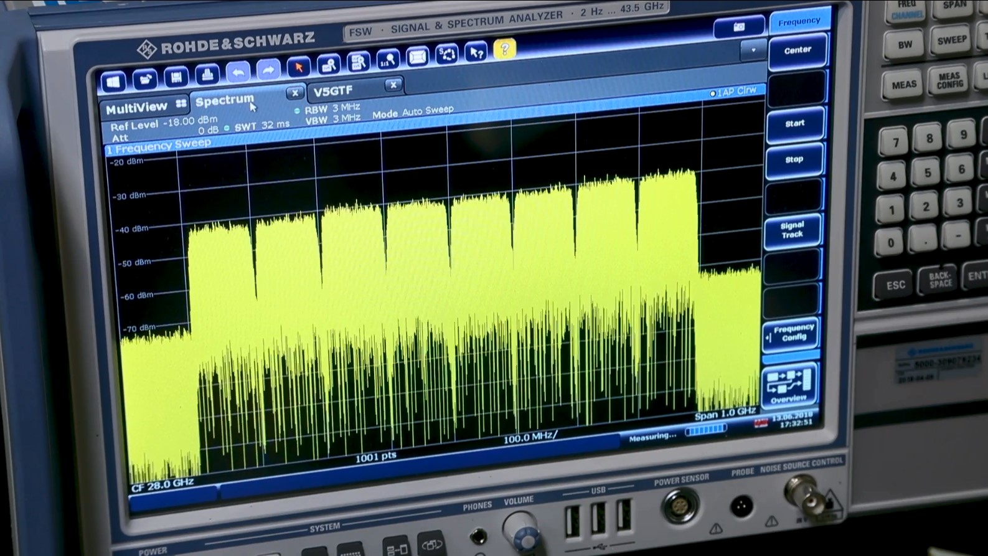This screenshot has width=988, height=556.
Task: Tap the Center softkey
Action: click(797, 50)
